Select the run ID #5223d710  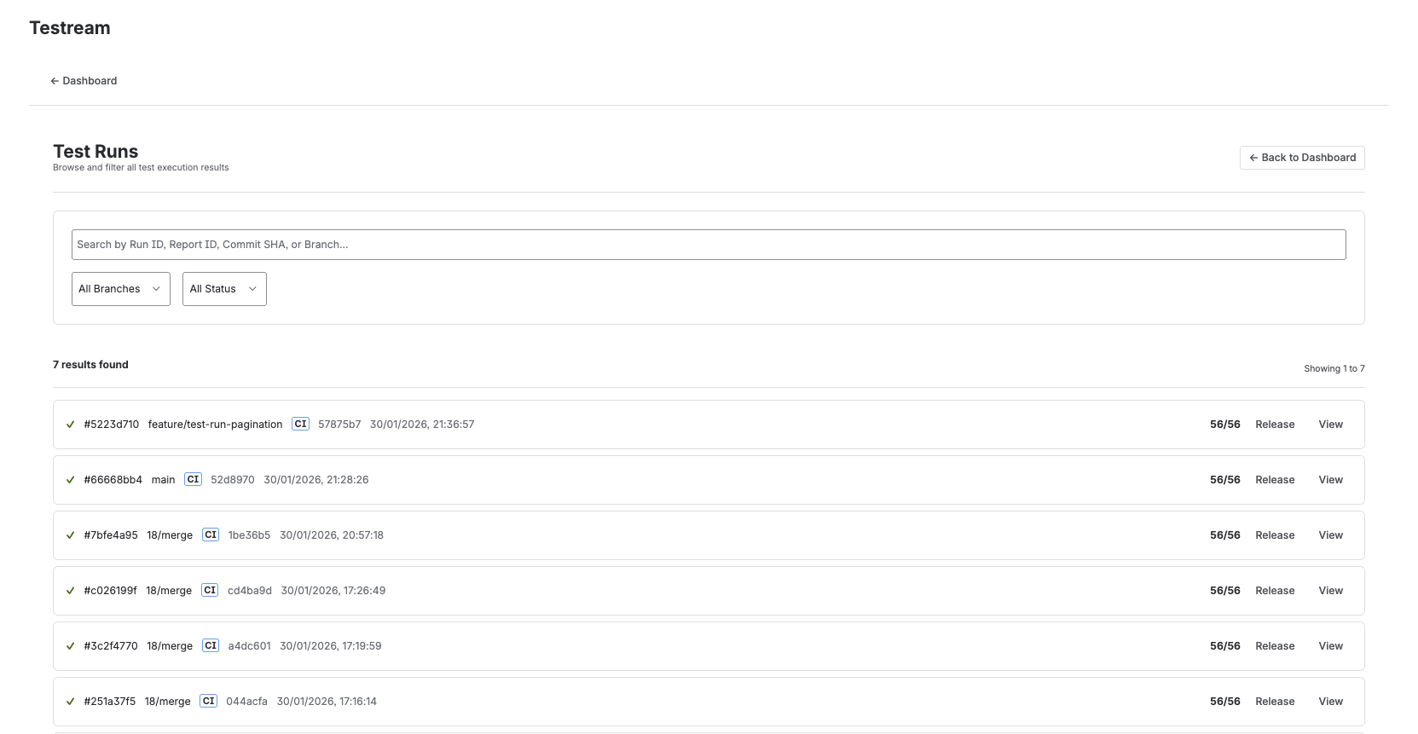click(x=112, y=425)
